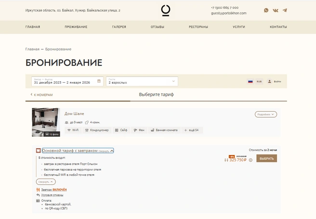Click the 325 750 ₽ price
316x219 pixels.
pyautogui.click(x=238, y=160)
